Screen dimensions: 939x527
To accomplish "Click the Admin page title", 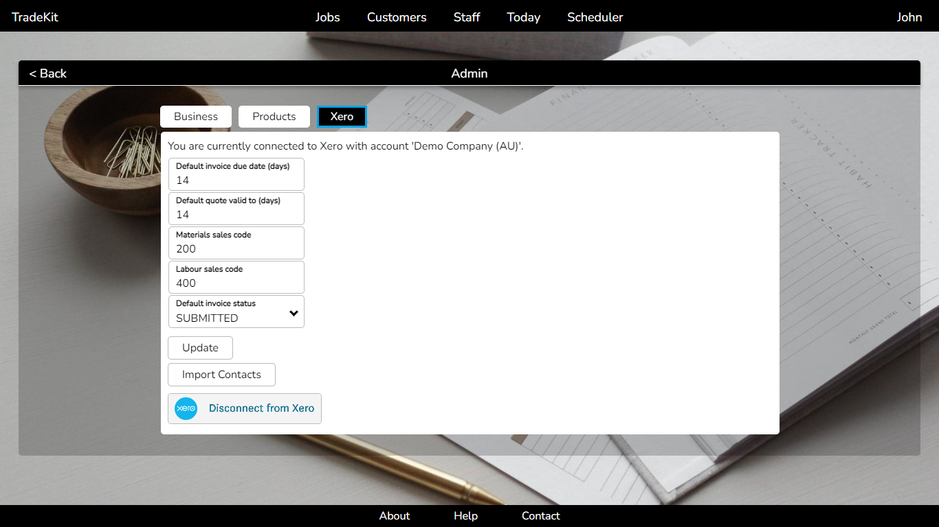I will pos(469,73).
